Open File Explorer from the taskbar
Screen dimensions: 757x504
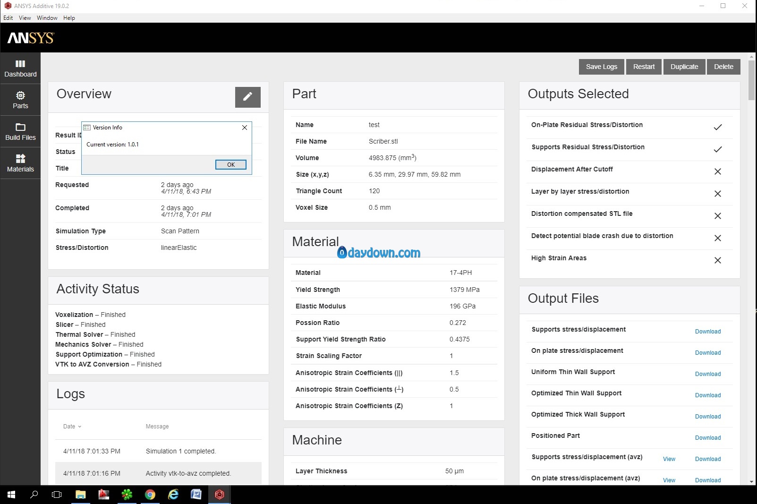click(x=81, y=495)
